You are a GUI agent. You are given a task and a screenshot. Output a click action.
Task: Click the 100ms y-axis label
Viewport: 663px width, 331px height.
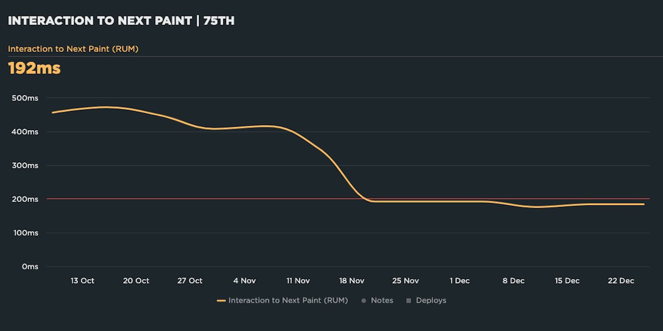[x=25, y=233]
